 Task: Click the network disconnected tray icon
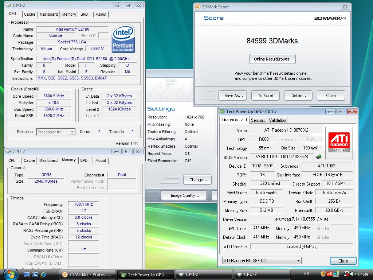pyautogui.click(x=346, y=274)
